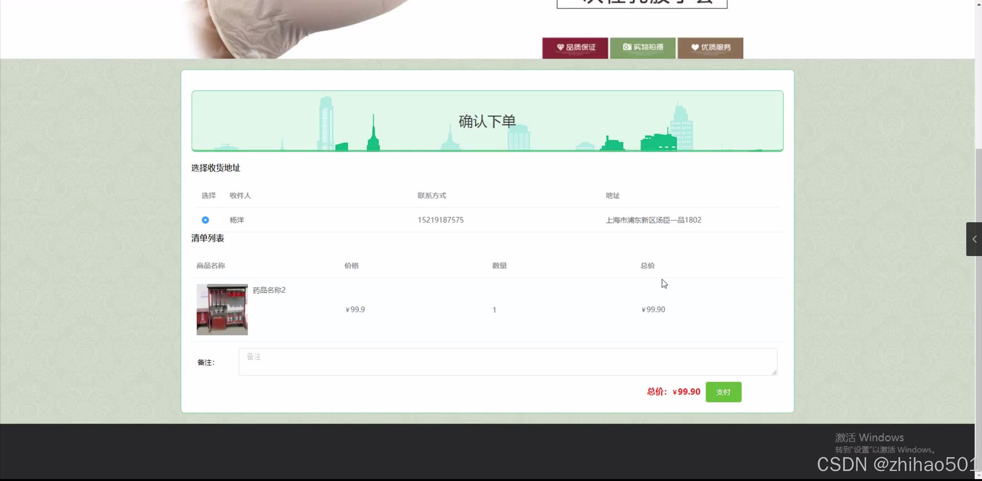Select the 杨洋 address radio button
This screenshot has width=982, height=481.
pyautogui.click(x=205, y=220)
